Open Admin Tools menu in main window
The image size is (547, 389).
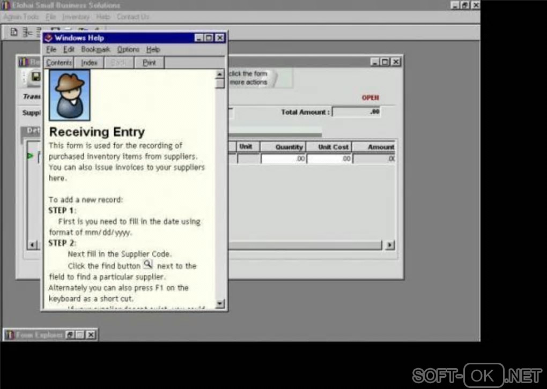[x=21, y=17]
